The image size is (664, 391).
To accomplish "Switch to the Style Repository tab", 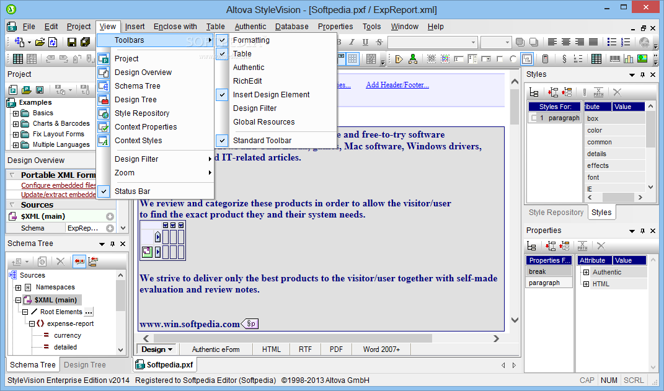I will tap(556, 213).
